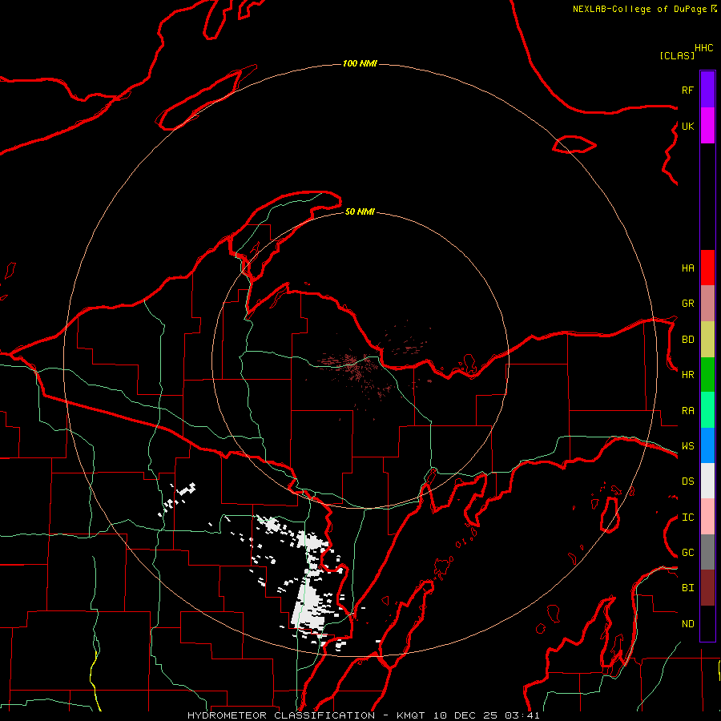This screenshot has width=721, height=721.
Task: Click the pink GR legend color swatch
Action: coord(707,304)
